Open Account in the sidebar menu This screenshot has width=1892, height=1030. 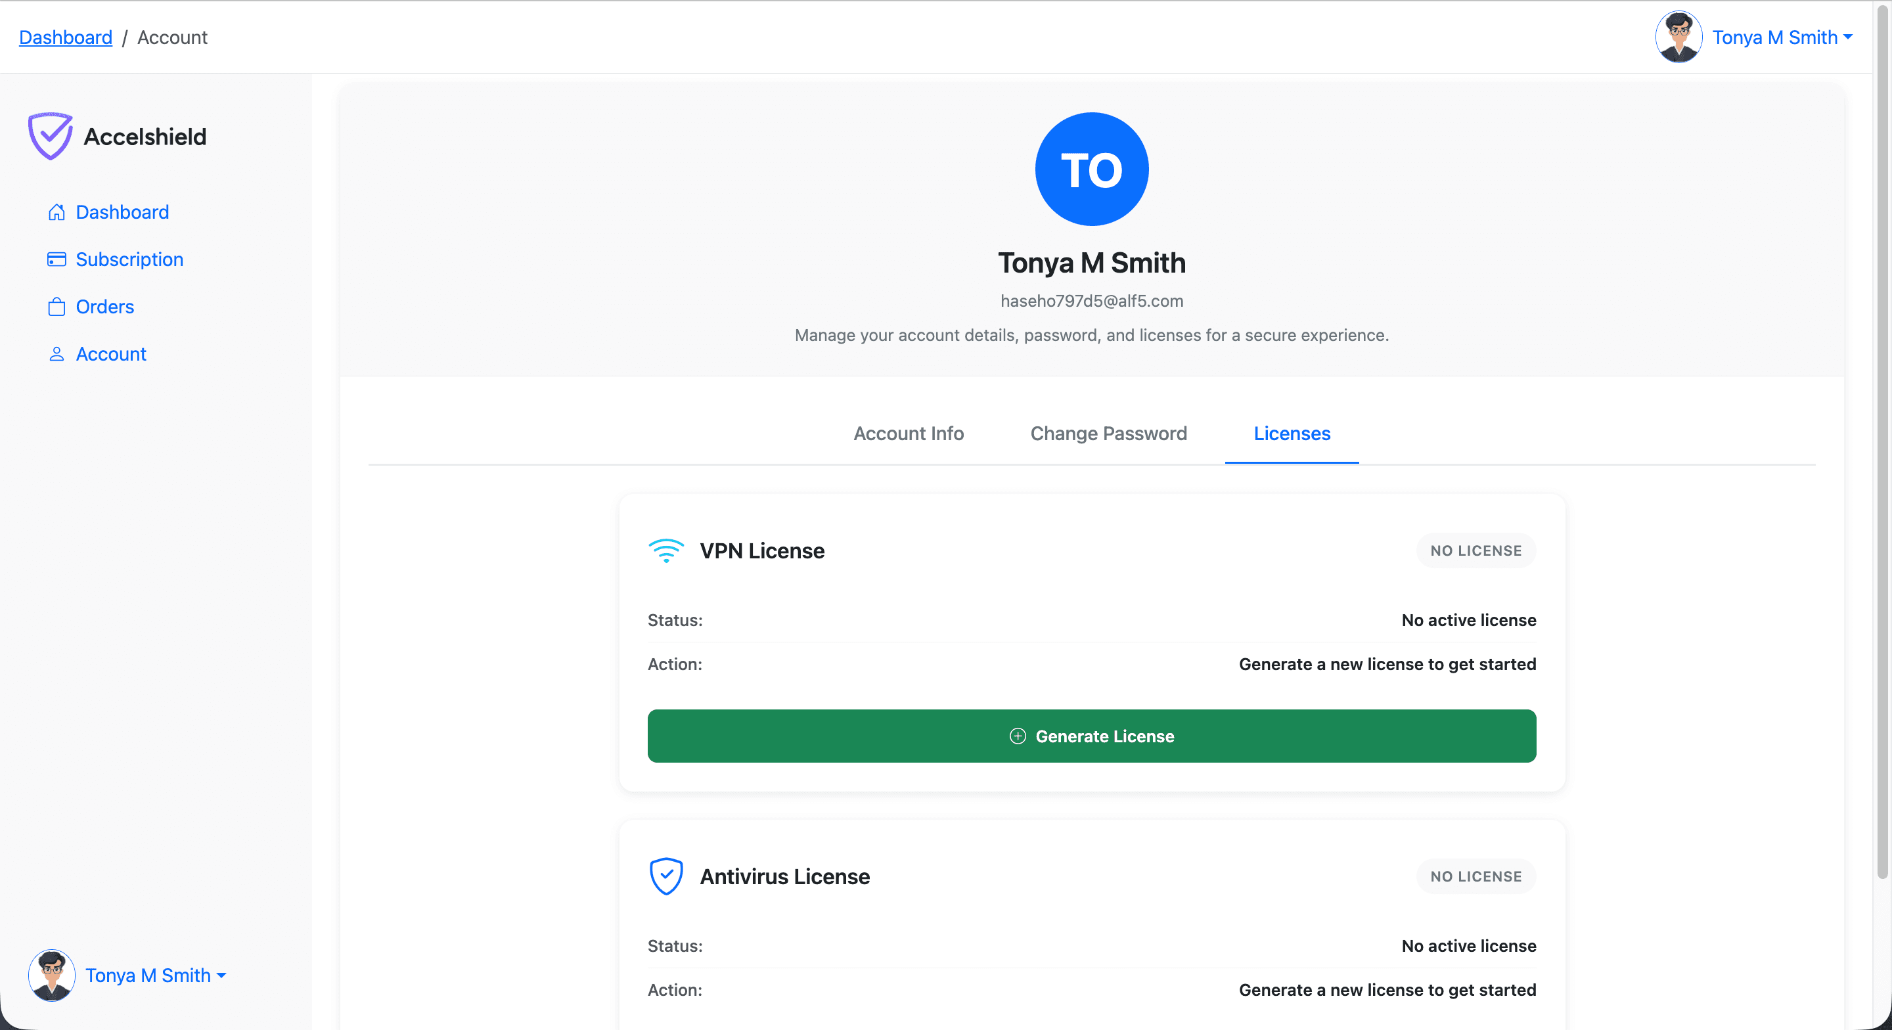pos(111,354)
